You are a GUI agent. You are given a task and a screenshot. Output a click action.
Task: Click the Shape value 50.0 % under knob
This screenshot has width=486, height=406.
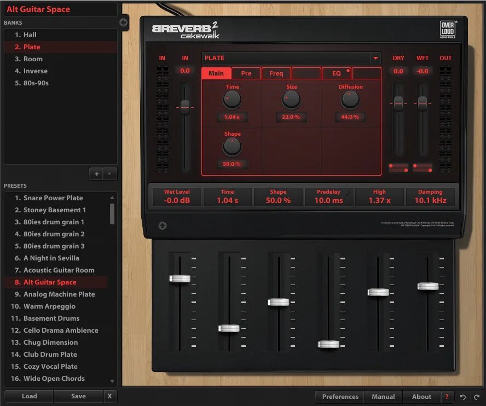point(232,164)
